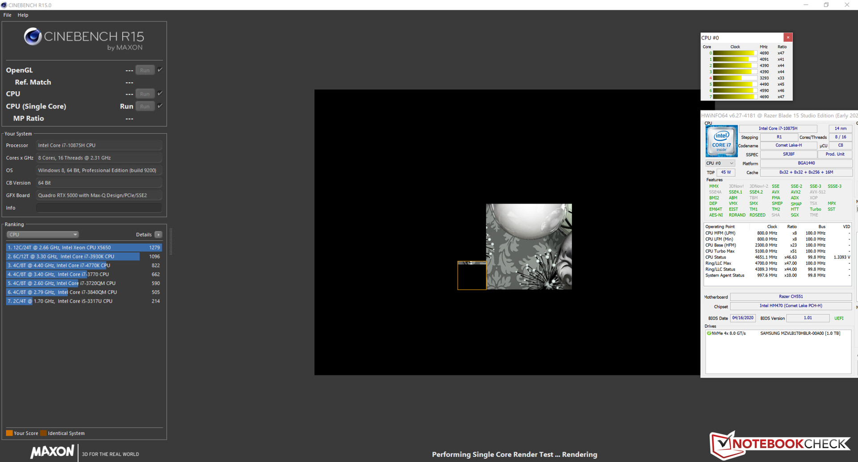This screenshot has height=462, width=858.
Task: Click the Intel HM470 chipset field
Action: tap(791, 306)
